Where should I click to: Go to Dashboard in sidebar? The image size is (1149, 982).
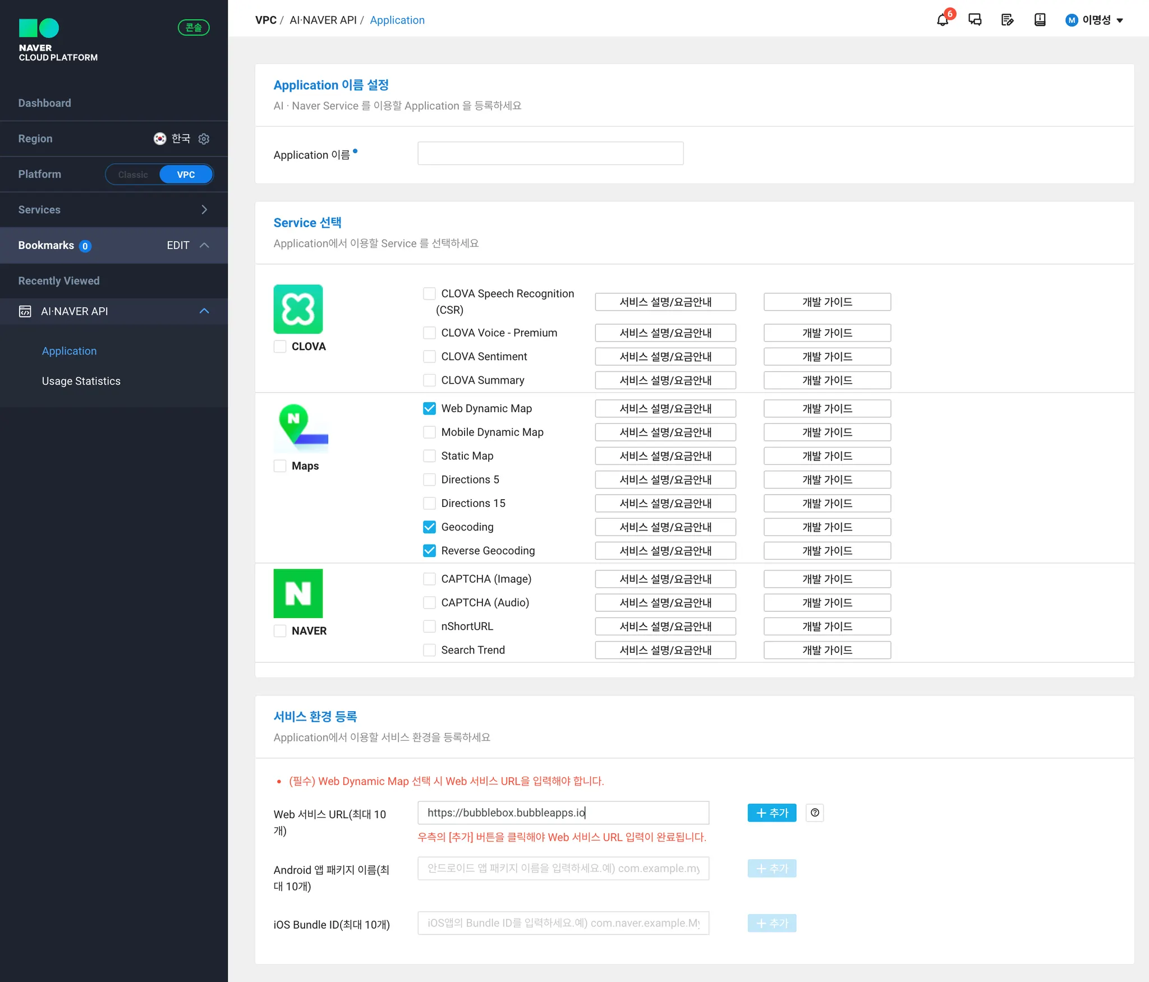44,103
